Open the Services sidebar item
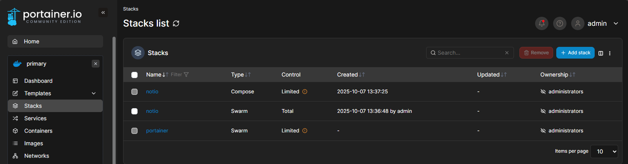 pos(35,118)
